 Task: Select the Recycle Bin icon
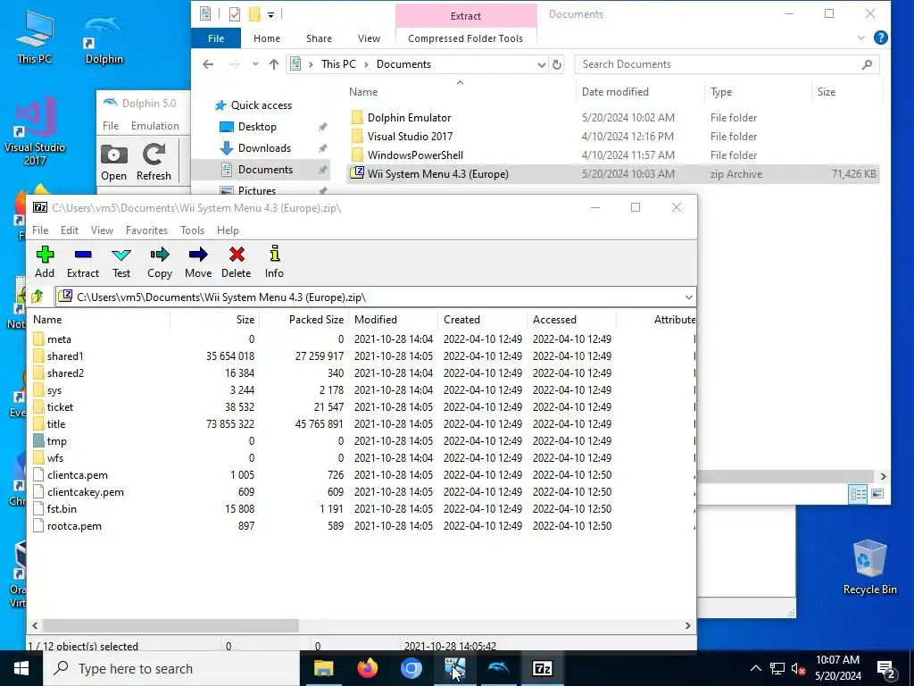(869, 567)
